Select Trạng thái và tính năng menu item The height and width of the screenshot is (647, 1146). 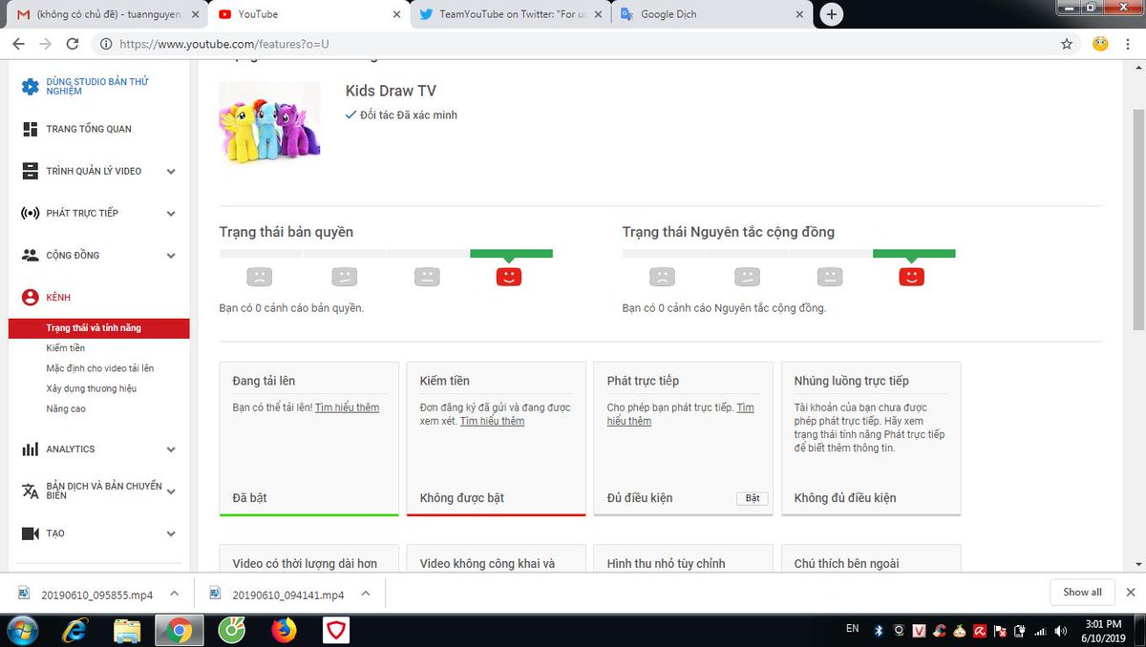tap(98, 328)
